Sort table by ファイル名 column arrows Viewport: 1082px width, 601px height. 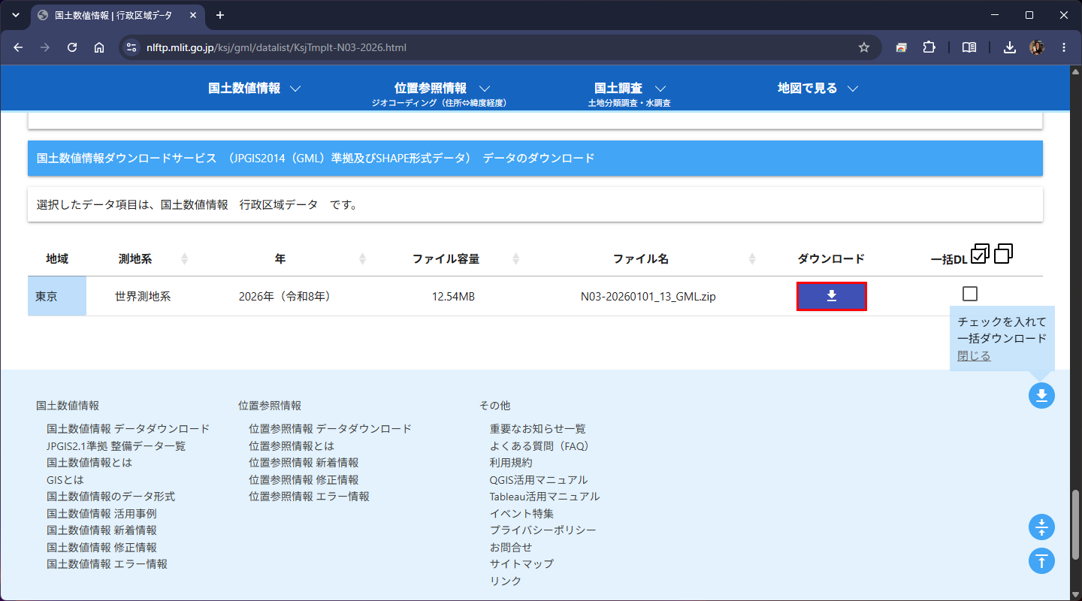click(752, 258)
